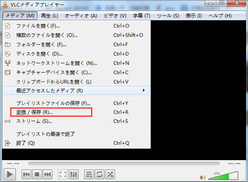Viewport: 248px width, 182px height.
Task: Choose クリップボードからURLを開く (L) entry
Action: pos(76,82)
